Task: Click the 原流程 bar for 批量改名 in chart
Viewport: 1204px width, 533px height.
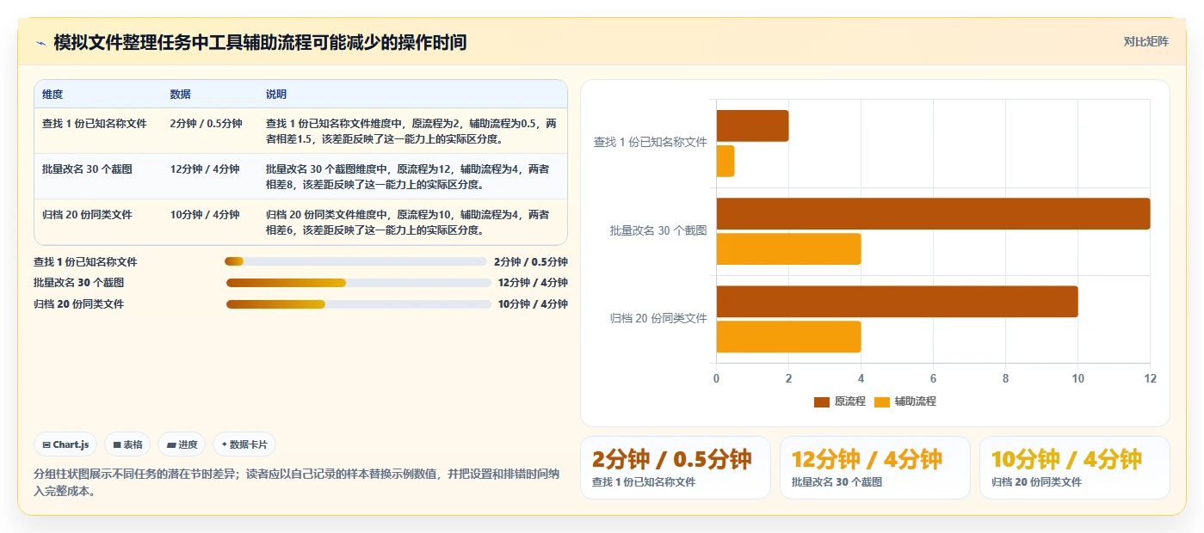Action: tap(933, 213)
